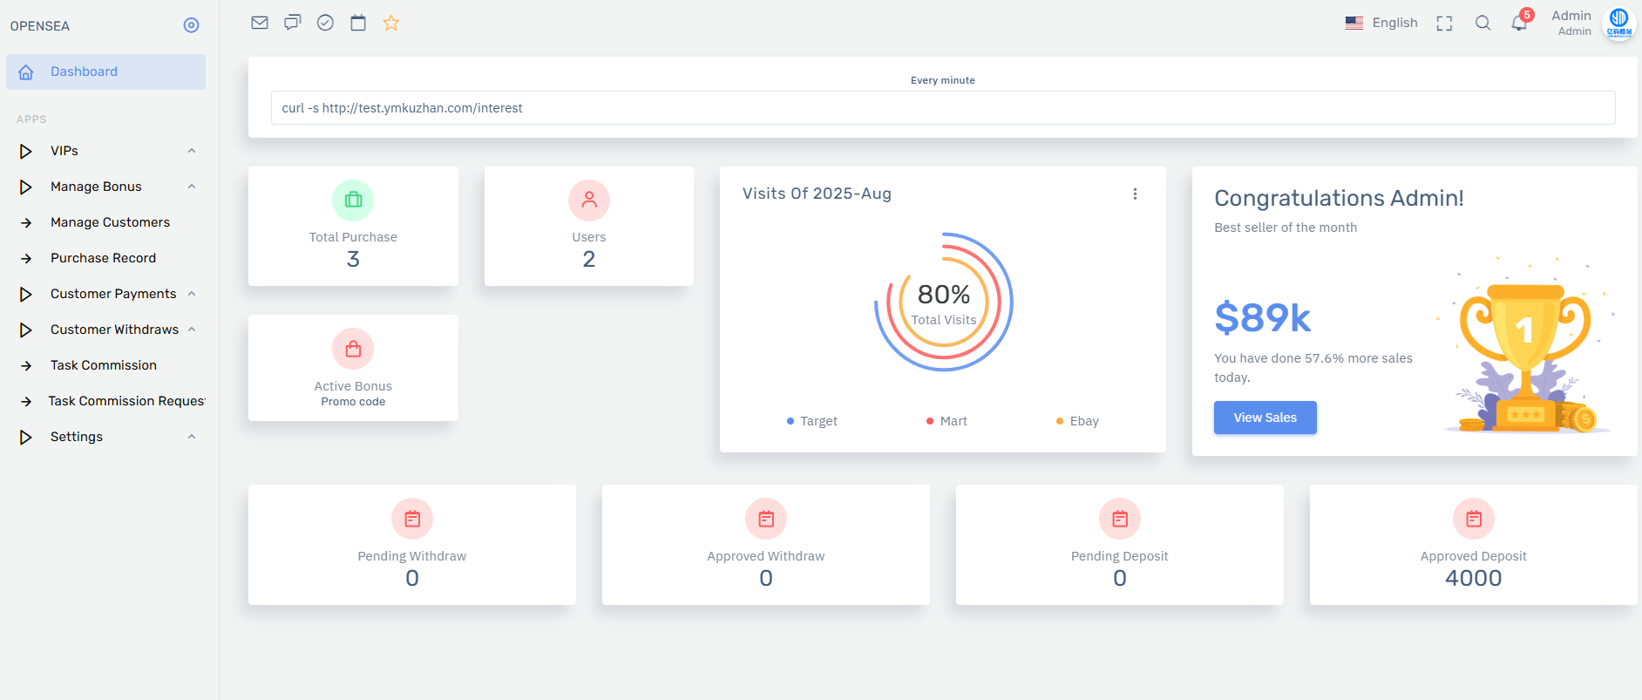Open the Promo code link
This screenshot has height=700, width=1642.
[x=353, y=402]
